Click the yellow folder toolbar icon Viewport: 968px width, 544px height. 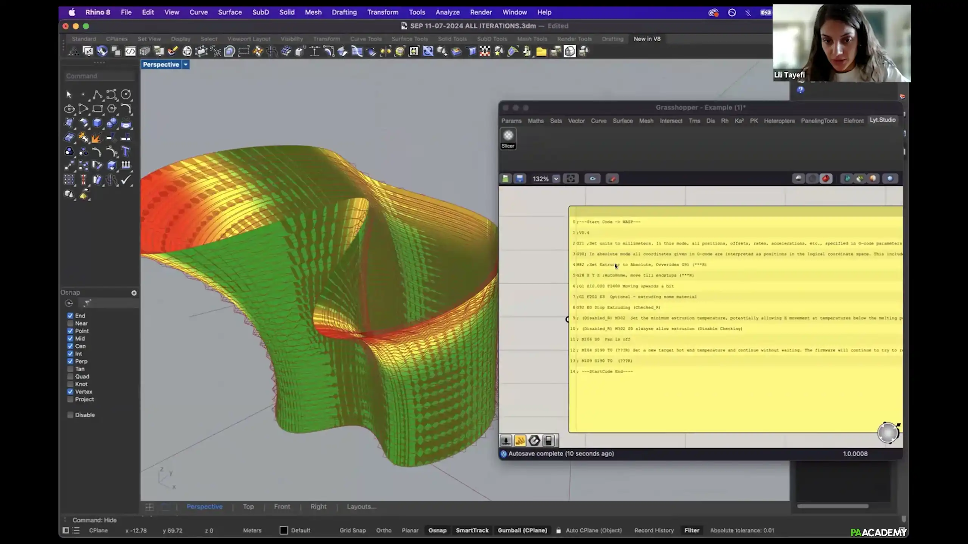click(541, 51)
